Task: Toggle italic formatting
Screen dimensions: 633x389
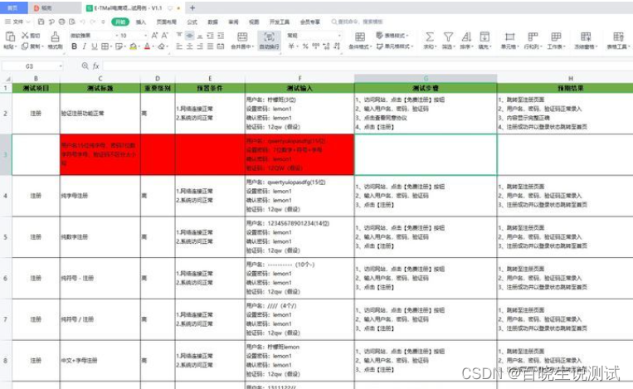Action: (85, 46)
